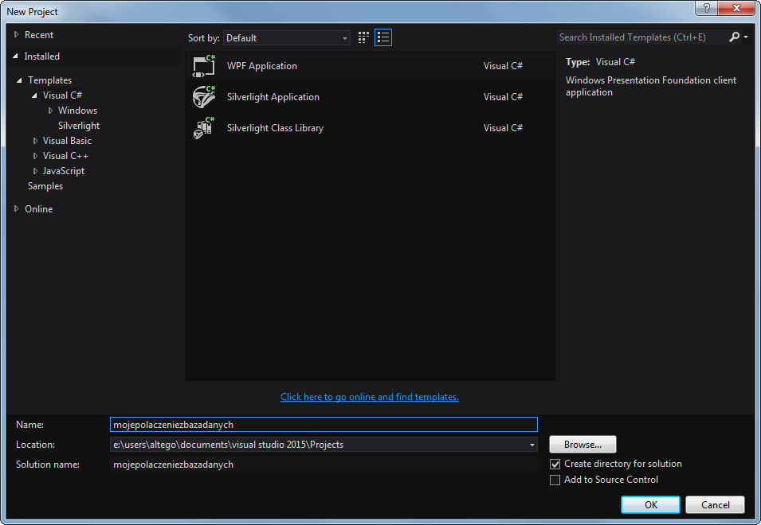Click in the project Name field

[324, 424]
